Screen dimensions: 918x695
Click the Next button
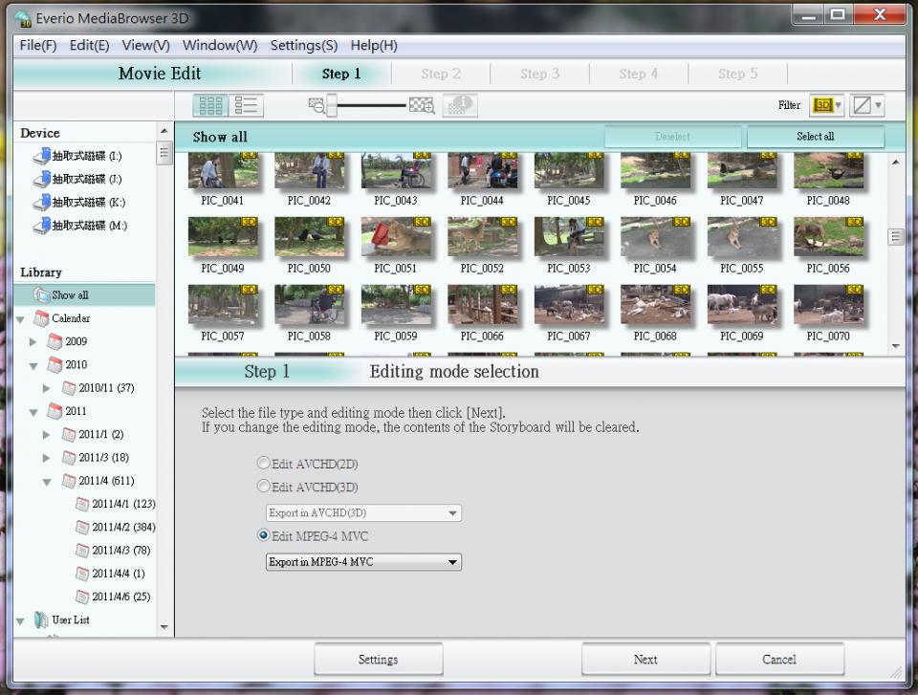tap(645, 660)
